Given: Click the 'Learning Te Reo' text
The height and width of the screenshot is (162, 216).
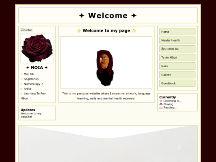Looking at the screenshot, I should [34, 94].
